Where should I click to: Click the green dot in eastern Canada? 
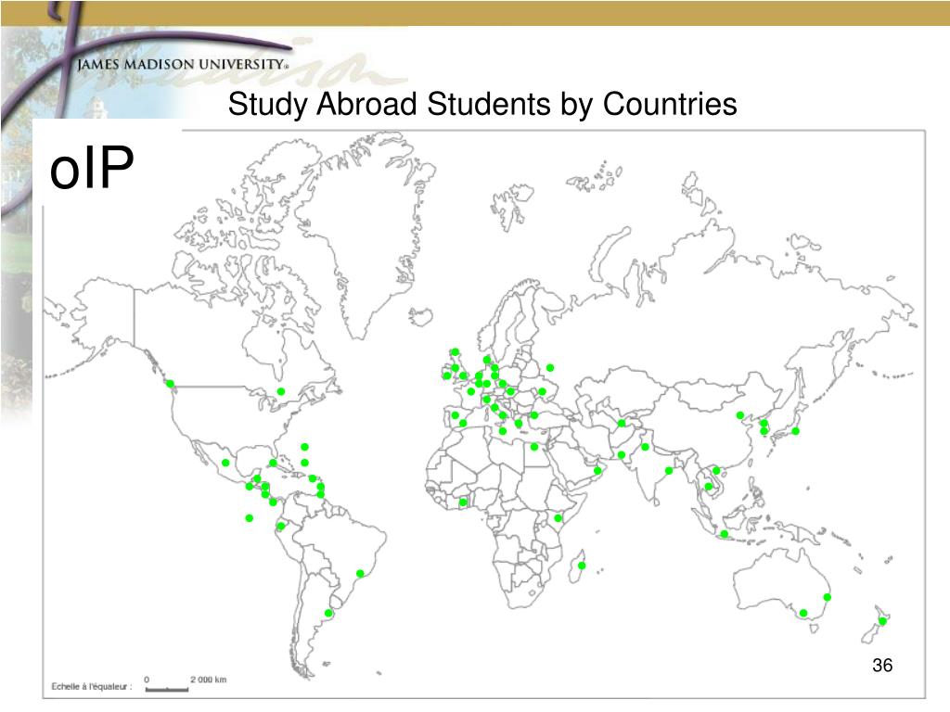(281, 392)
